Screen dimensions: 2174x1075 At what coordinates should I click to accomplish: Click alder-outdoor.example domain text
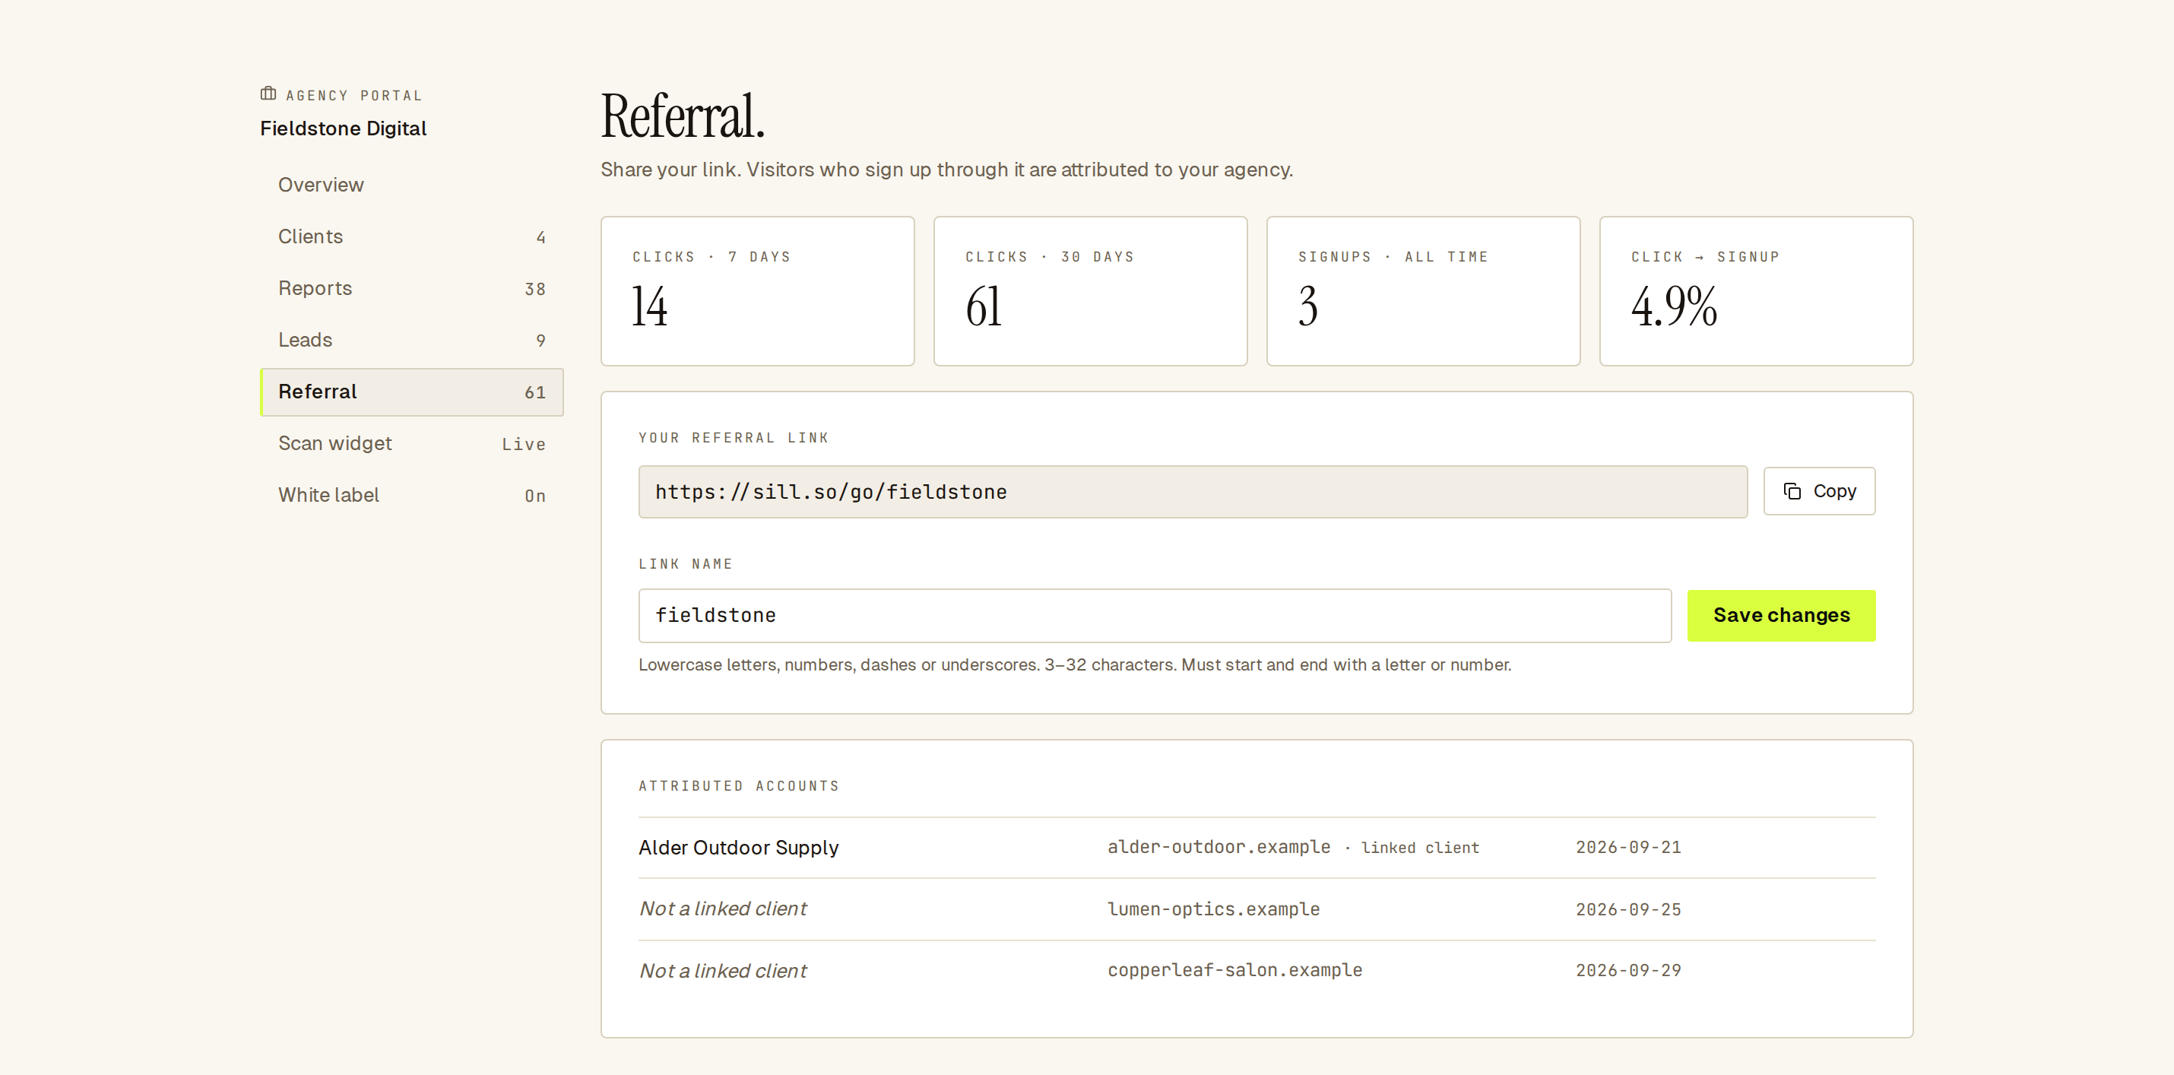click(x=1219, y=847)
